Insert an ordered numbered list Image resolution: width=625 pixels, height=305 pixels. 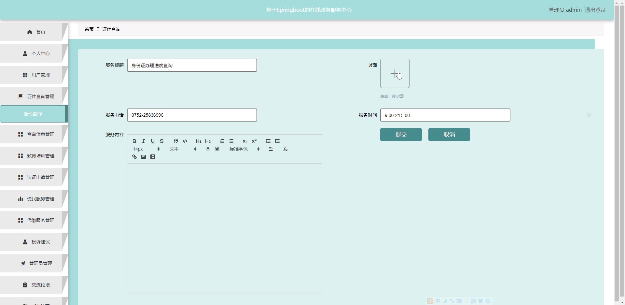222,141
